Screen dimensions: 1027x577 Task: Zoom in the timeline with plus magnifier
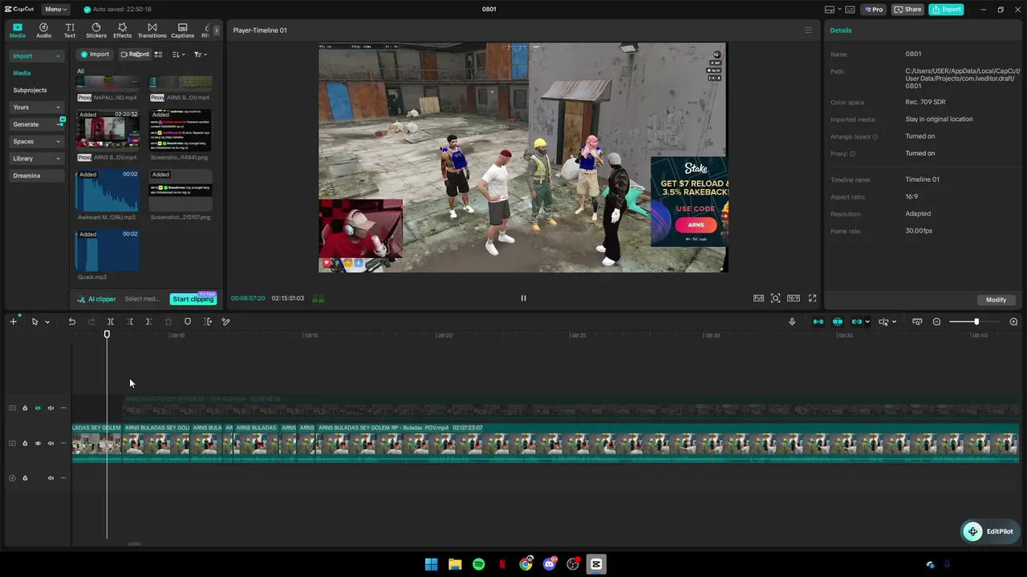[1013, 321]
